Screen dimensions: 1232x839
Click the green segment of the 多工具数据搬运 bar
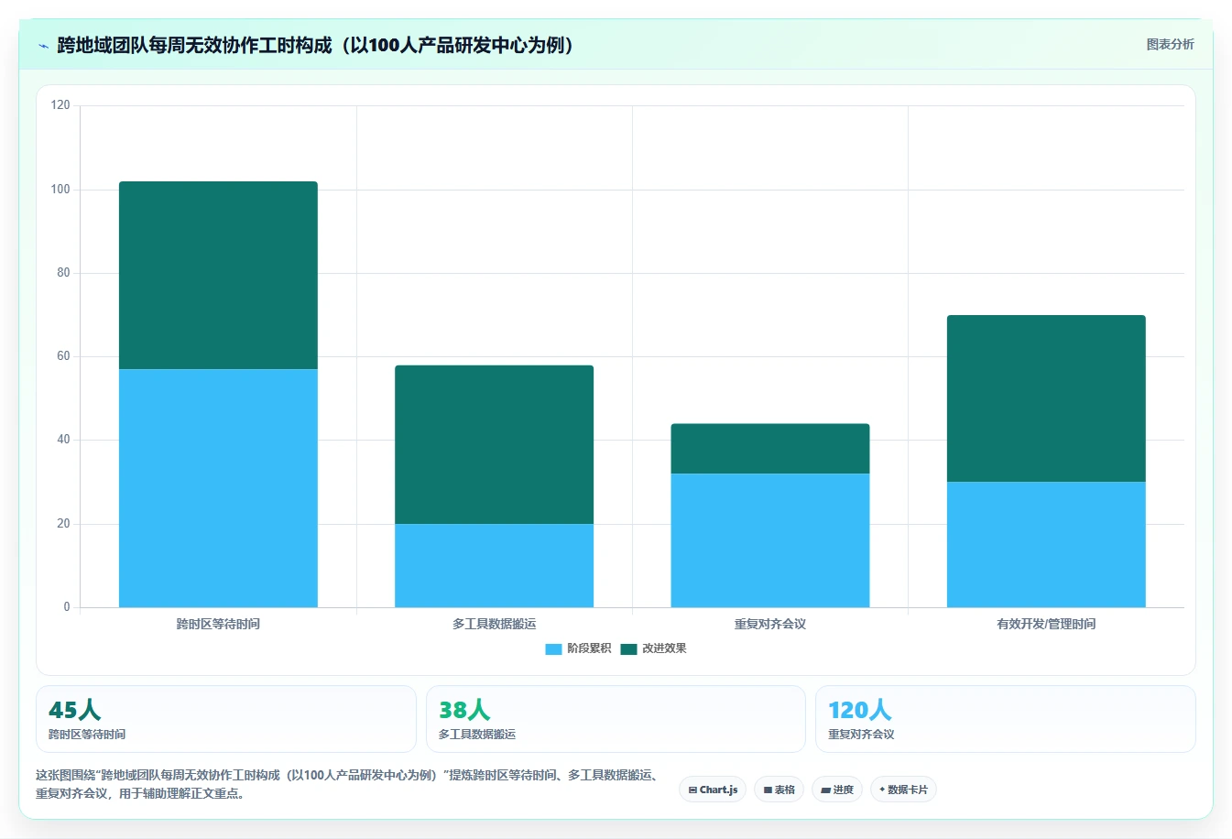pos(494,444)
